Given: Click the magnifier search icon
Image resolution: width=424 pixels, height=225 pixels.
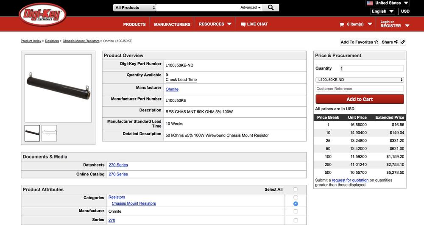Looking at the screenshot, I should click(x=271, y=8).
